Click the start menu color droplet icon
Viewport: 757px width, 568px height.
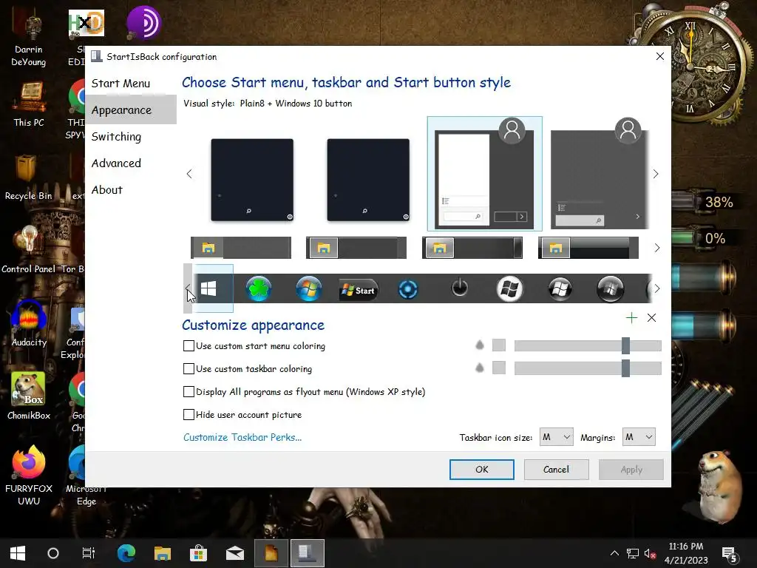pos(479,345)
